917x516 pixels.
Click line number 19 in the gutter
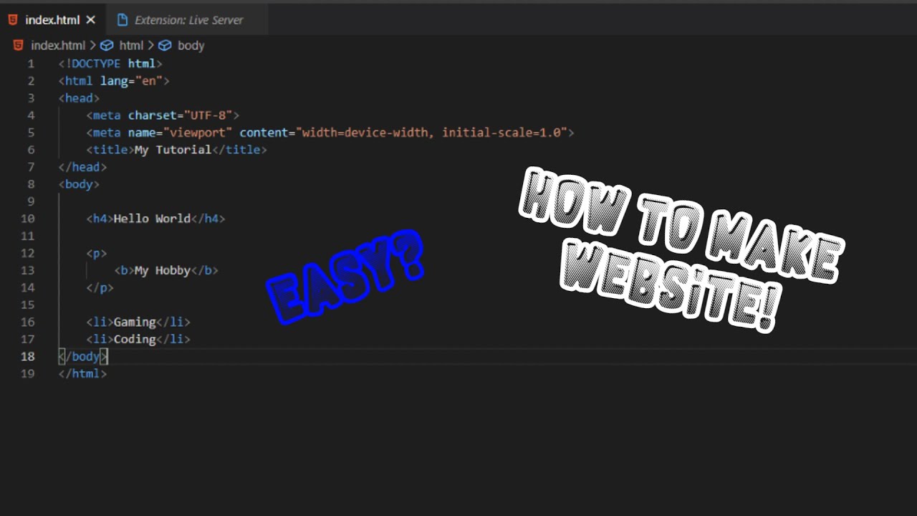pyautogui.click(x=27, y=373)
